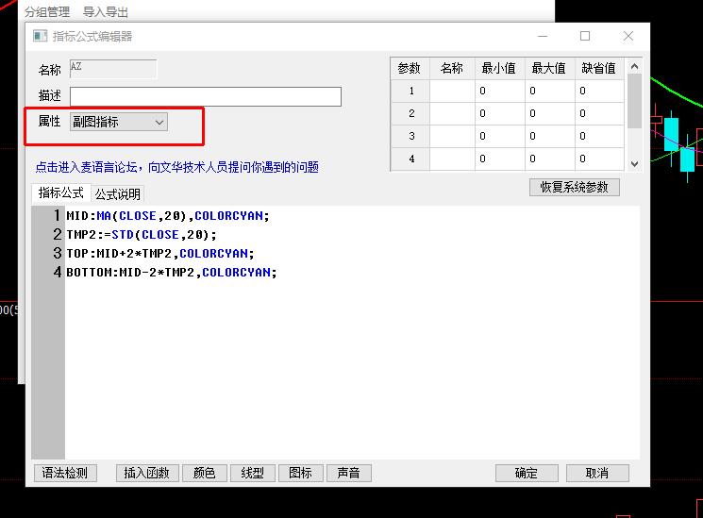Click the parameter table scroll-down arrow
Screen dimensions: 703x518
tap(634, 163)
